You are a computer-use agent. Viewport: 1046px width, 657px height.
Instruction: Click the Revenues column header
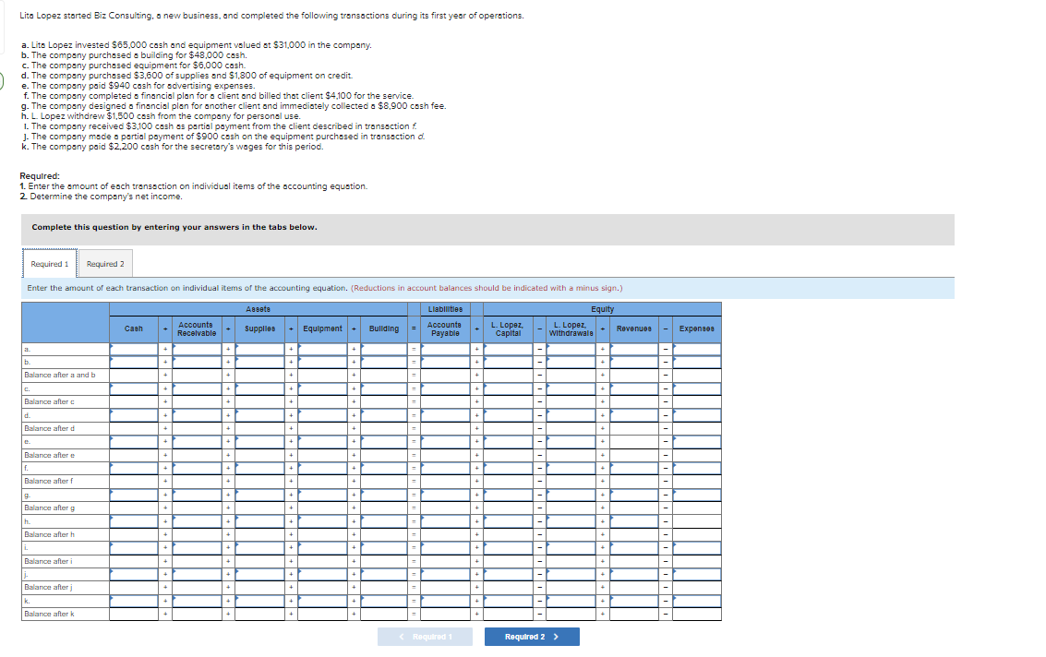click(633, 328)
